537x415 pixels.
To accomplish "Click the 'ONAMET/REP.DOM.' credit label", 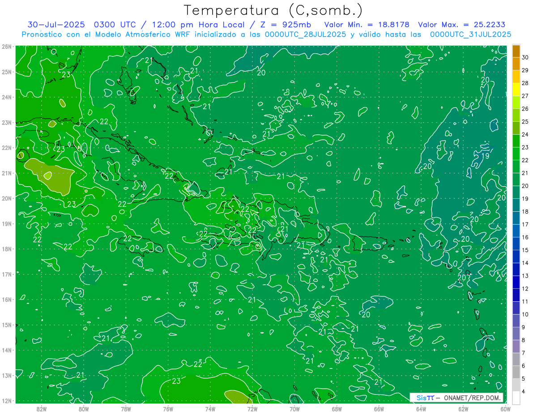I will (473, 398).
